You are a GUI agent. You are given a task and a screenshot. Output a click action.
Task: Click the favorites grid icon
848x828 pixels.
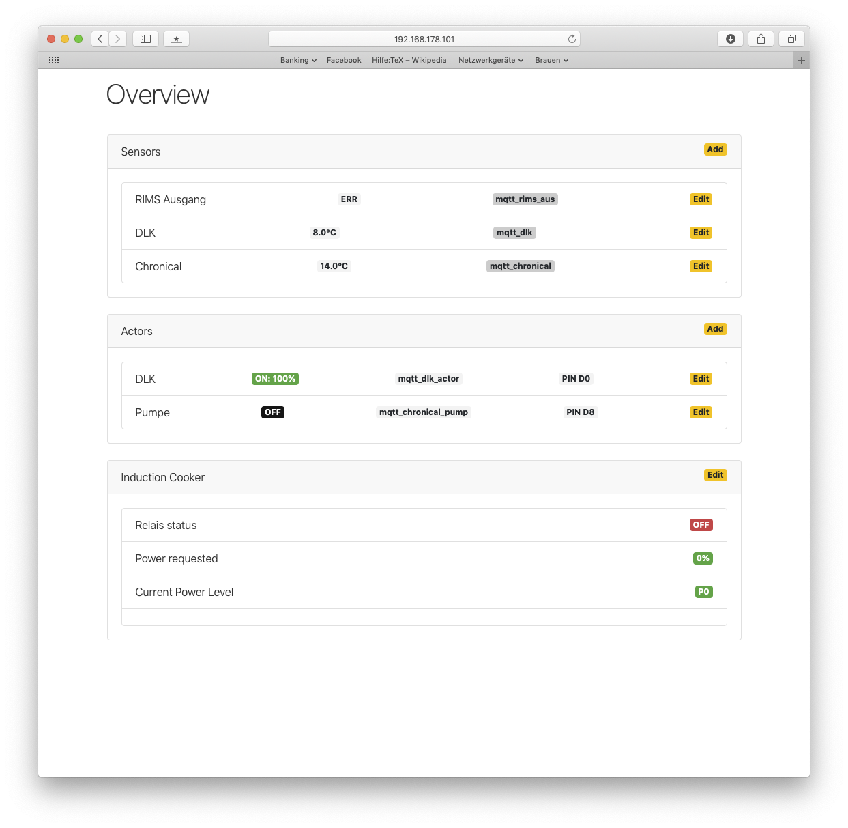tap(54, 61)
